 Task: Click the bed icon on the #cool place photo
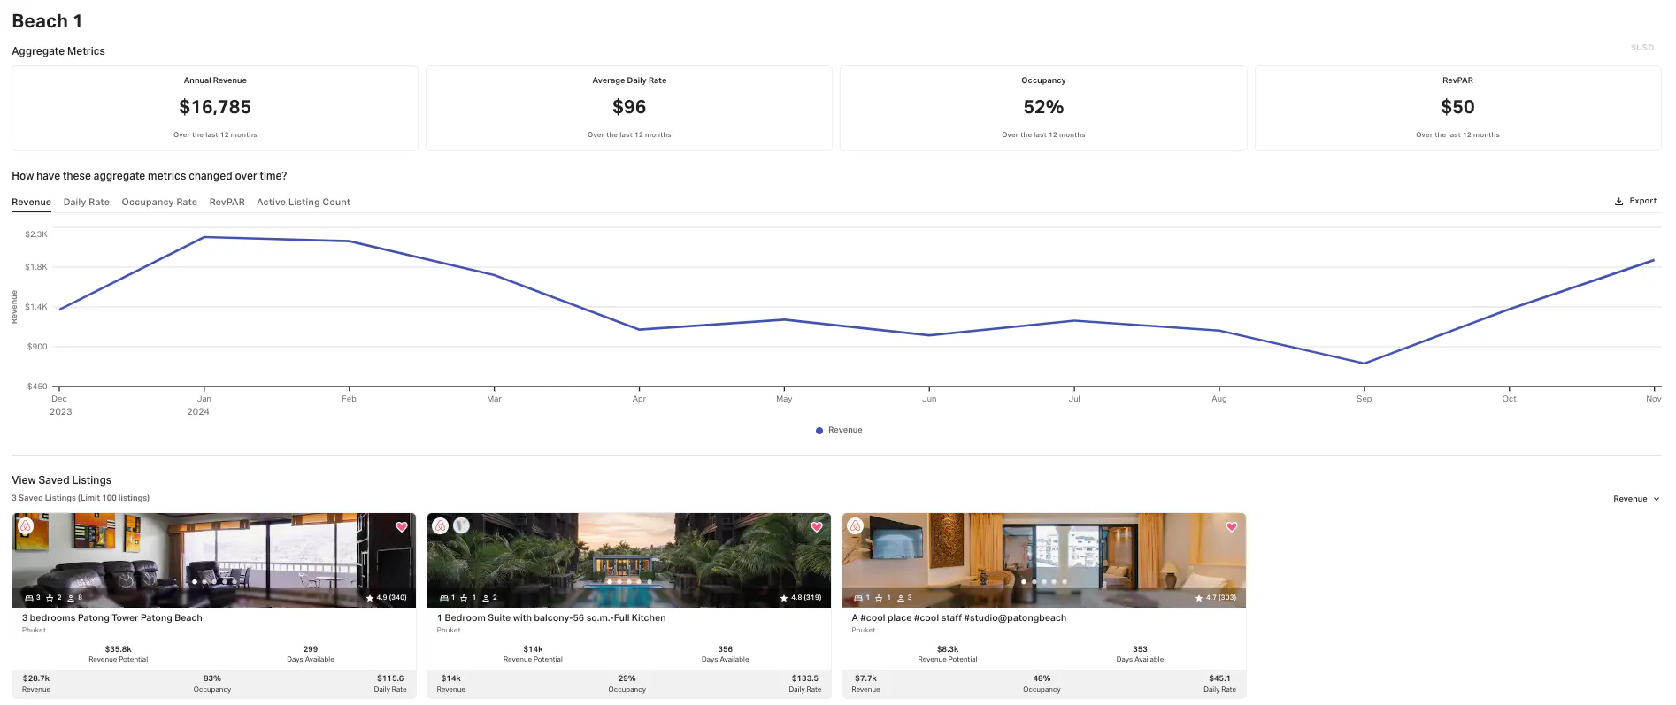click(x=857, y=598)
